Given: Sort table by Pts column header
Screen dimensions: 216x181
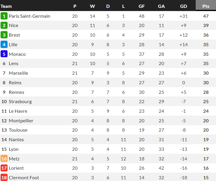Looking at the screenshot, I should click(206, 6).
